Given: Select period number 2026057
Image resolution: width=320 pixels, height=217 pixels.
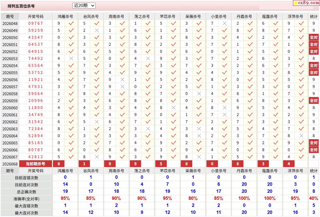Looking at the screenshot, I should tap(10, 87).
